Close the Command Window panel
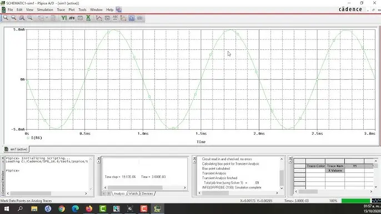Image resolution: width=381 pixels, height=214 pixels. (3, 159)
